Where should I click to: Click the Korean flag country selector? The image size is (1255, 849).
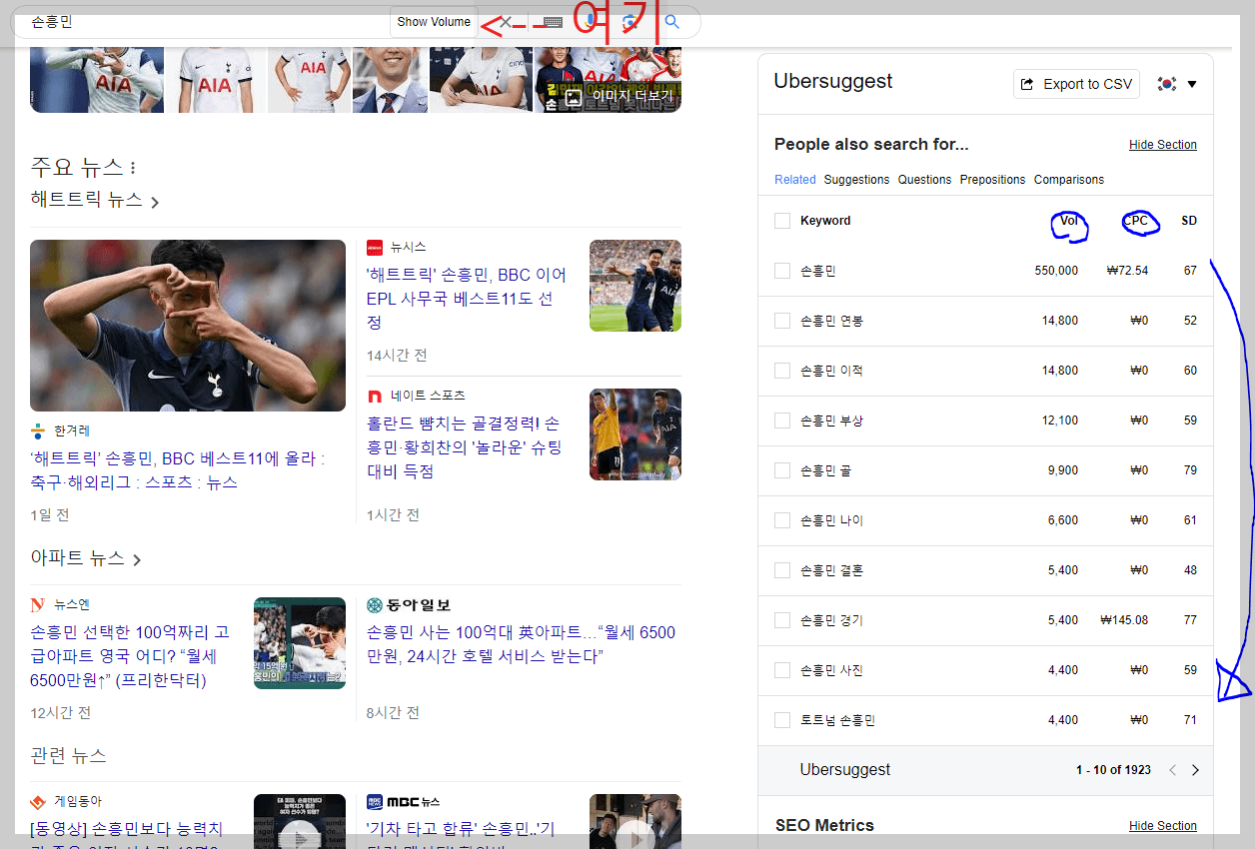click(1166, 84)
